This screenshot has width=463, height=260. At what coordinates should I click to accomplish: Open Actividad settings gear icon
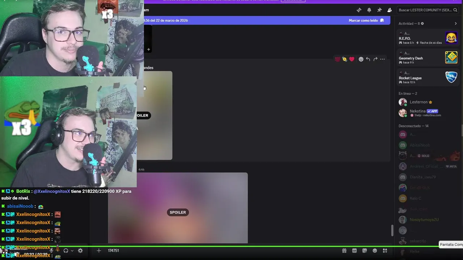tap(422, 23)
